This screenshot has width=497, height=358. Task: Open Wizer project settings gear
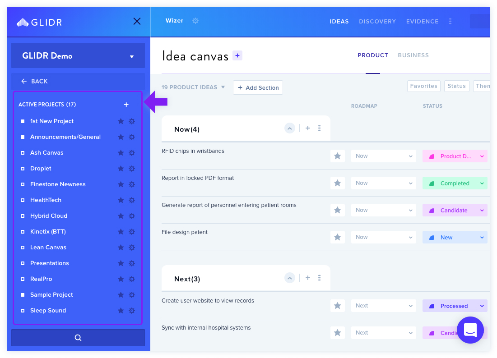point(195,21)
